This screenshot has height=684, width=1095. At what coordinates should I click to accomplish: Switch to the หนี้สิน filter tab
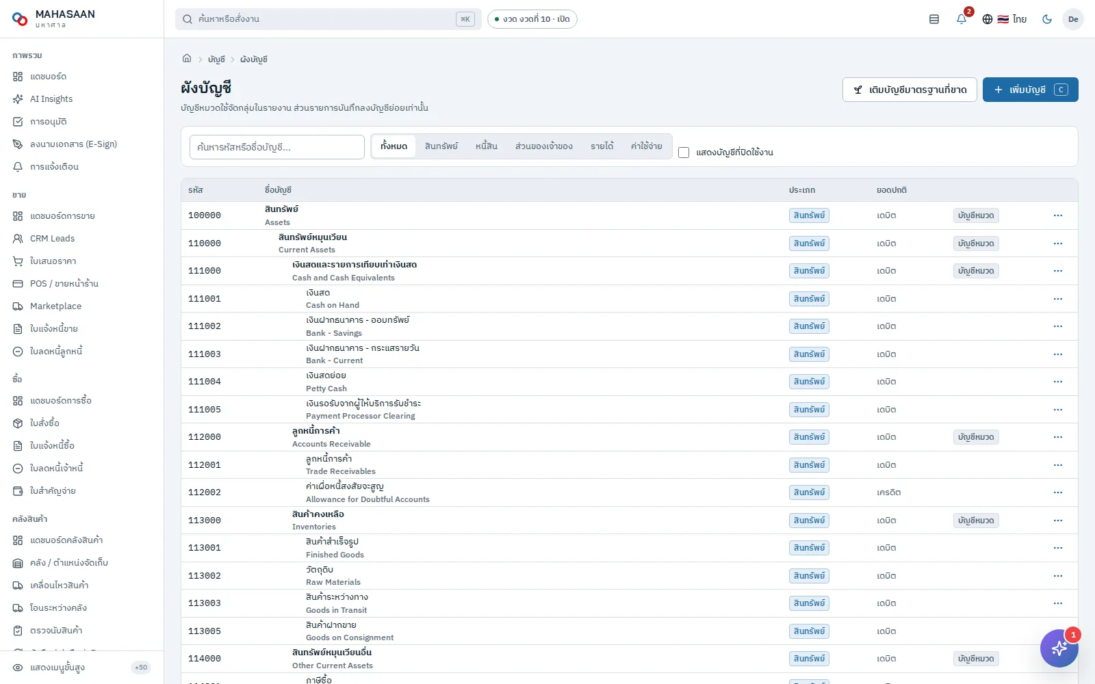(487, 146)
